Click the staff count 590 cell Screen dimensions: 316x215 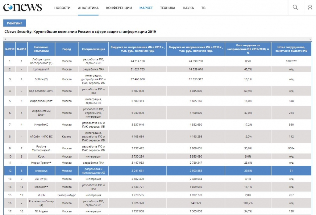pyautogui.click(x=291, y=124)
